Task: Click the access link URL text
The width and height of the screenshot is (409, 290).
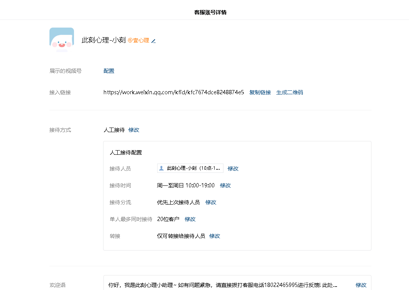Action: point(174,92)
